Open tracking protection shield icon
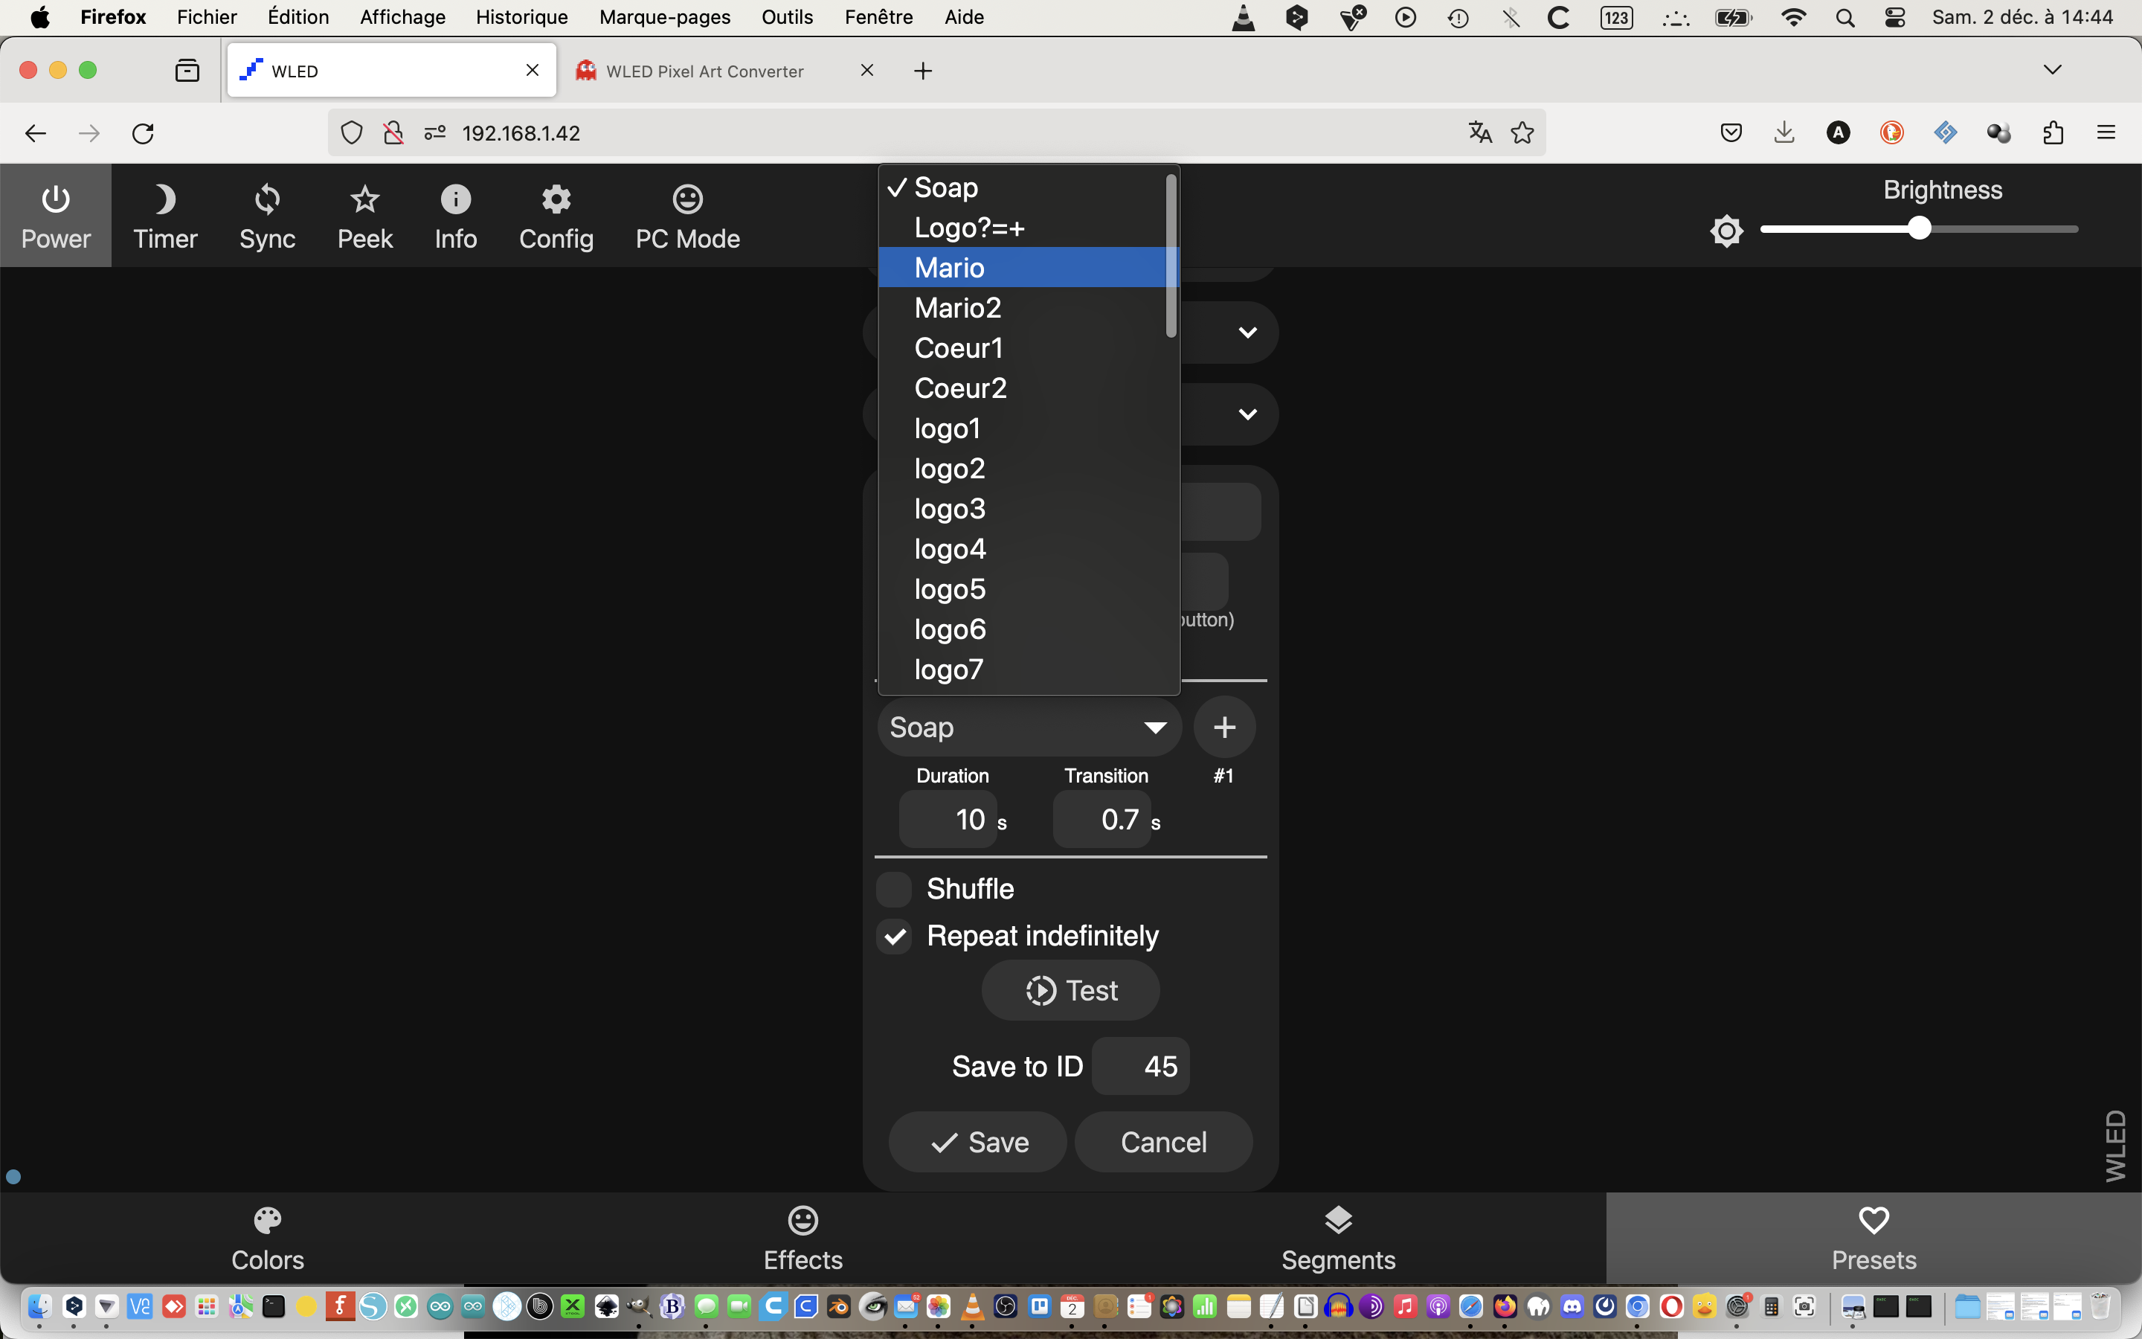The image size is (2142, 1339). tap(353, 133)
